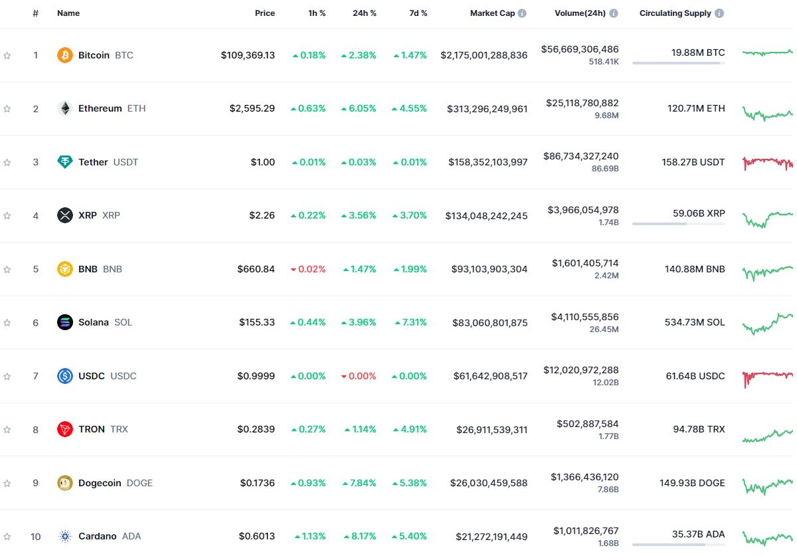Mark Solana as favorite with star
This screenshot has width=797, height=558.
coord(7,322)
